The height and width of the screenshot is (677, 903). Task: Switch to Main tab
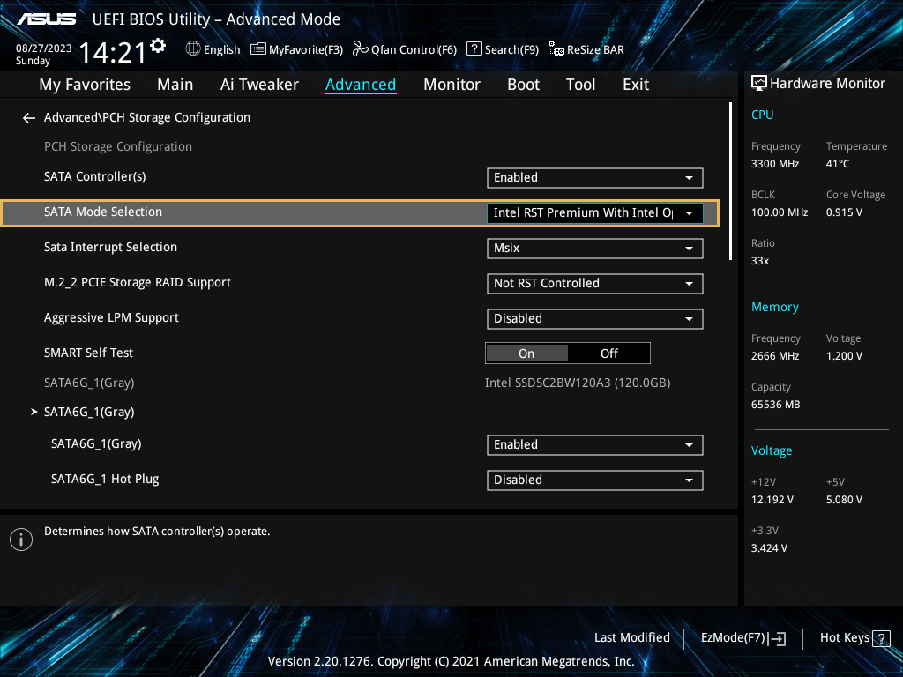click(x=175, y=85)
